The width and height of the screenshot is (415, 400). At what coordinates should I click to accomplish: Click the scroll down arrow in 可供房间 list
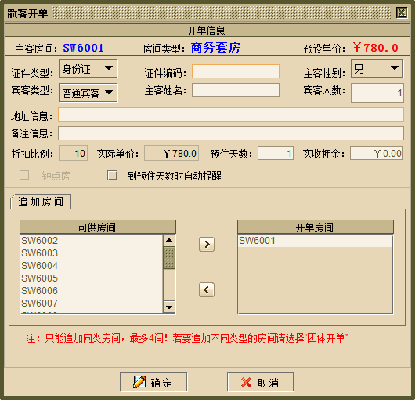(169, 307)
